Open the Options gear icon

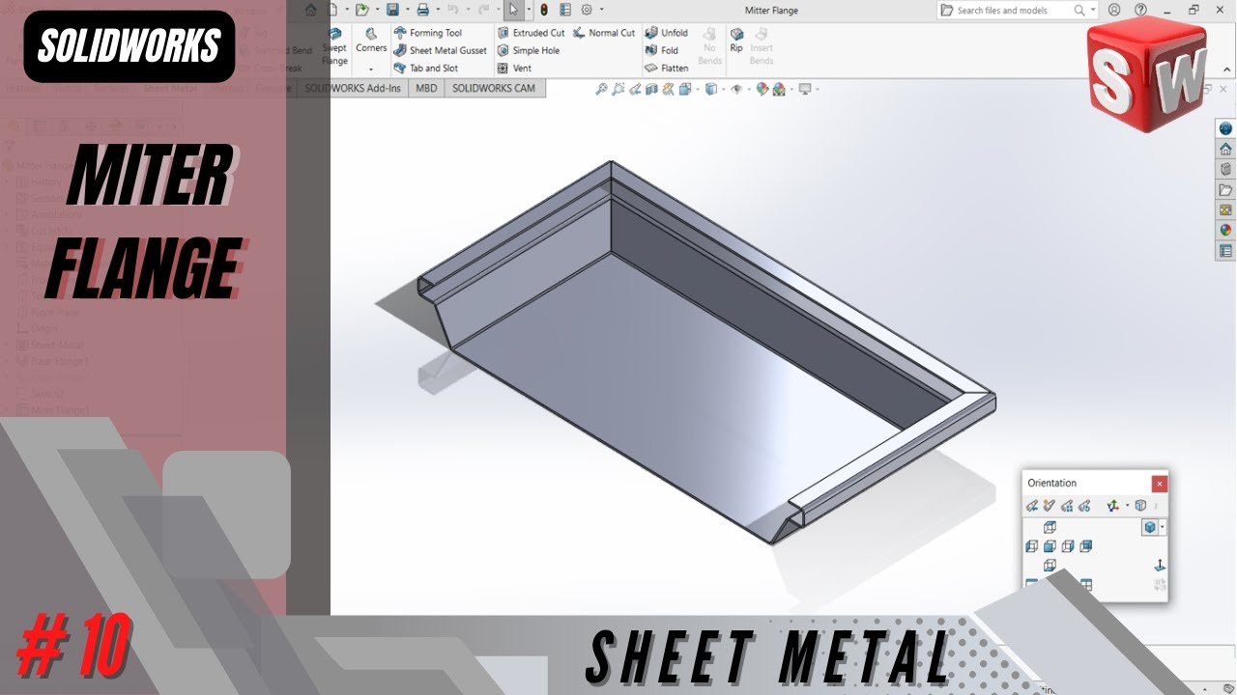point(587,10)
